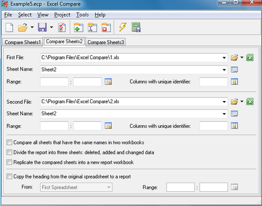Click the First File Range start field
262x206 pixels.
[54, 82]
